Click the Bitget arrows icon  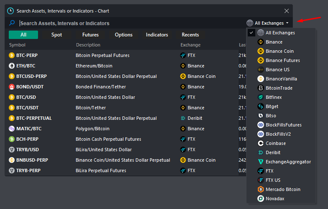click(x=261, y=106)
